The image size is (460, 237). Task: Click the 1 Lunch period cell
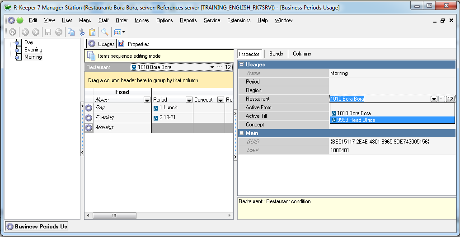coord(173,108)
